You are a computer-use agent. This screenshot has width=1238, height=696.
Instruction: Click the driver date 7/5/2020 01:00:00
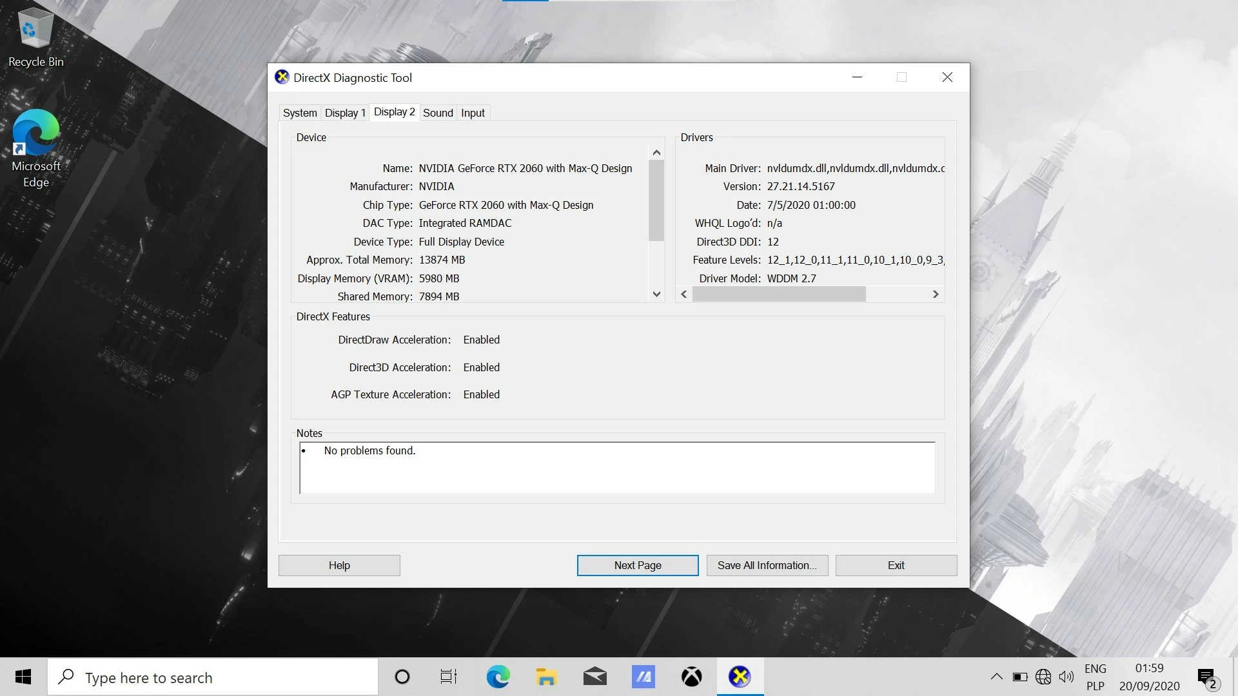(811, 205)
